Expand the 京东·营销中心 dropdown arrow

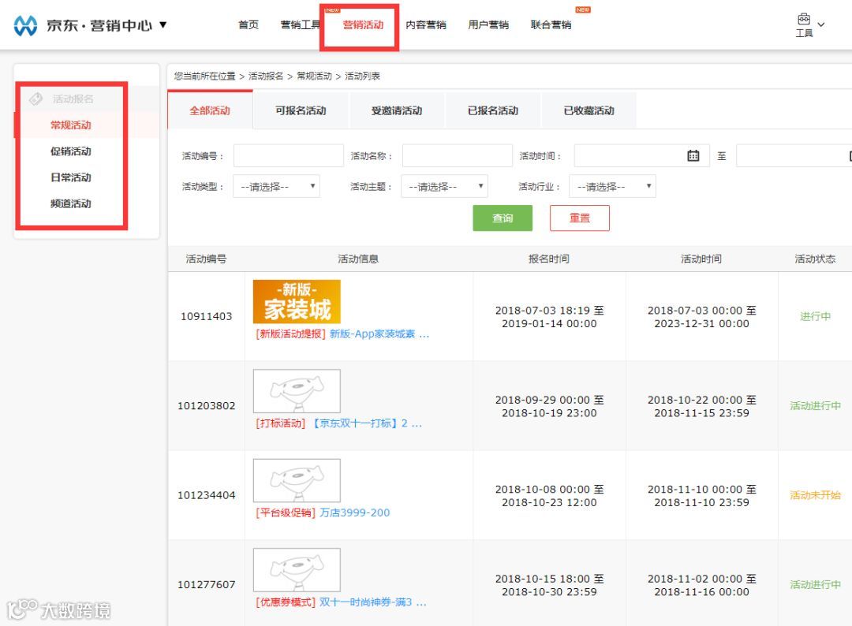pyautogui.click(x=163, y=25)
